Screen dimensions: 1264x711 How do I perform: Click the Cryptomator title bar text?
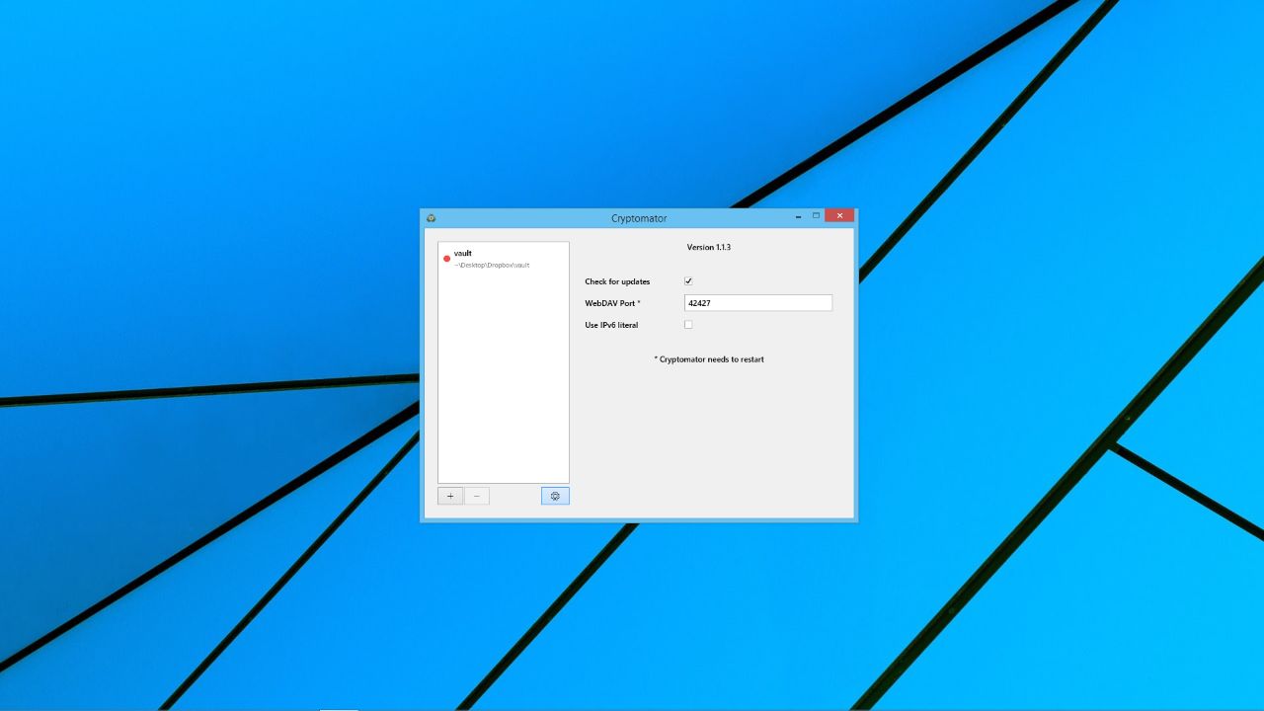click(x=639, y=218)
